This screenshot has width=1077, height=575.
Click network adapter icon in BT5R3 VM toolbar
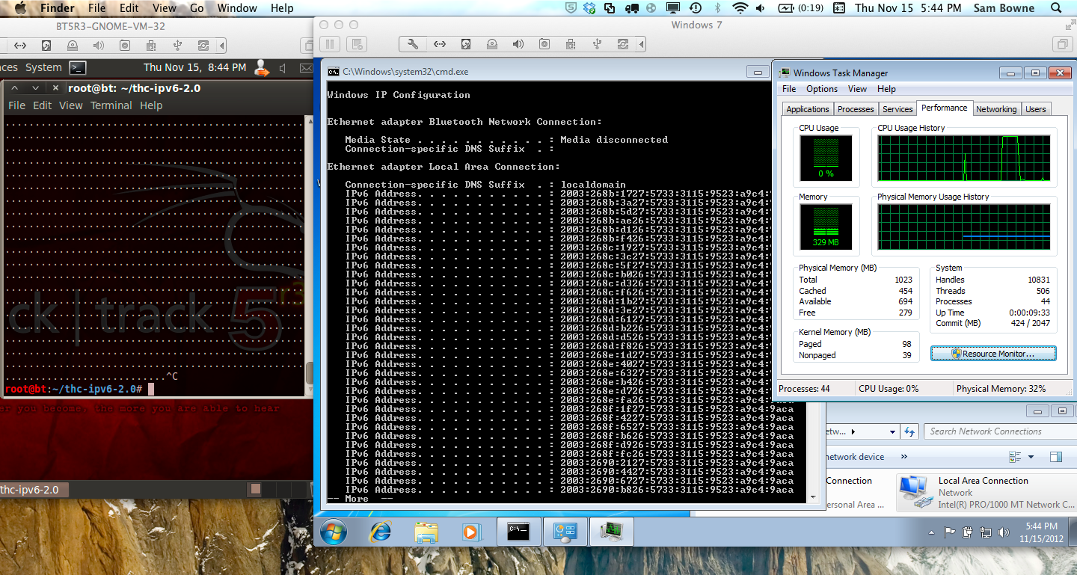coord(20,46)
